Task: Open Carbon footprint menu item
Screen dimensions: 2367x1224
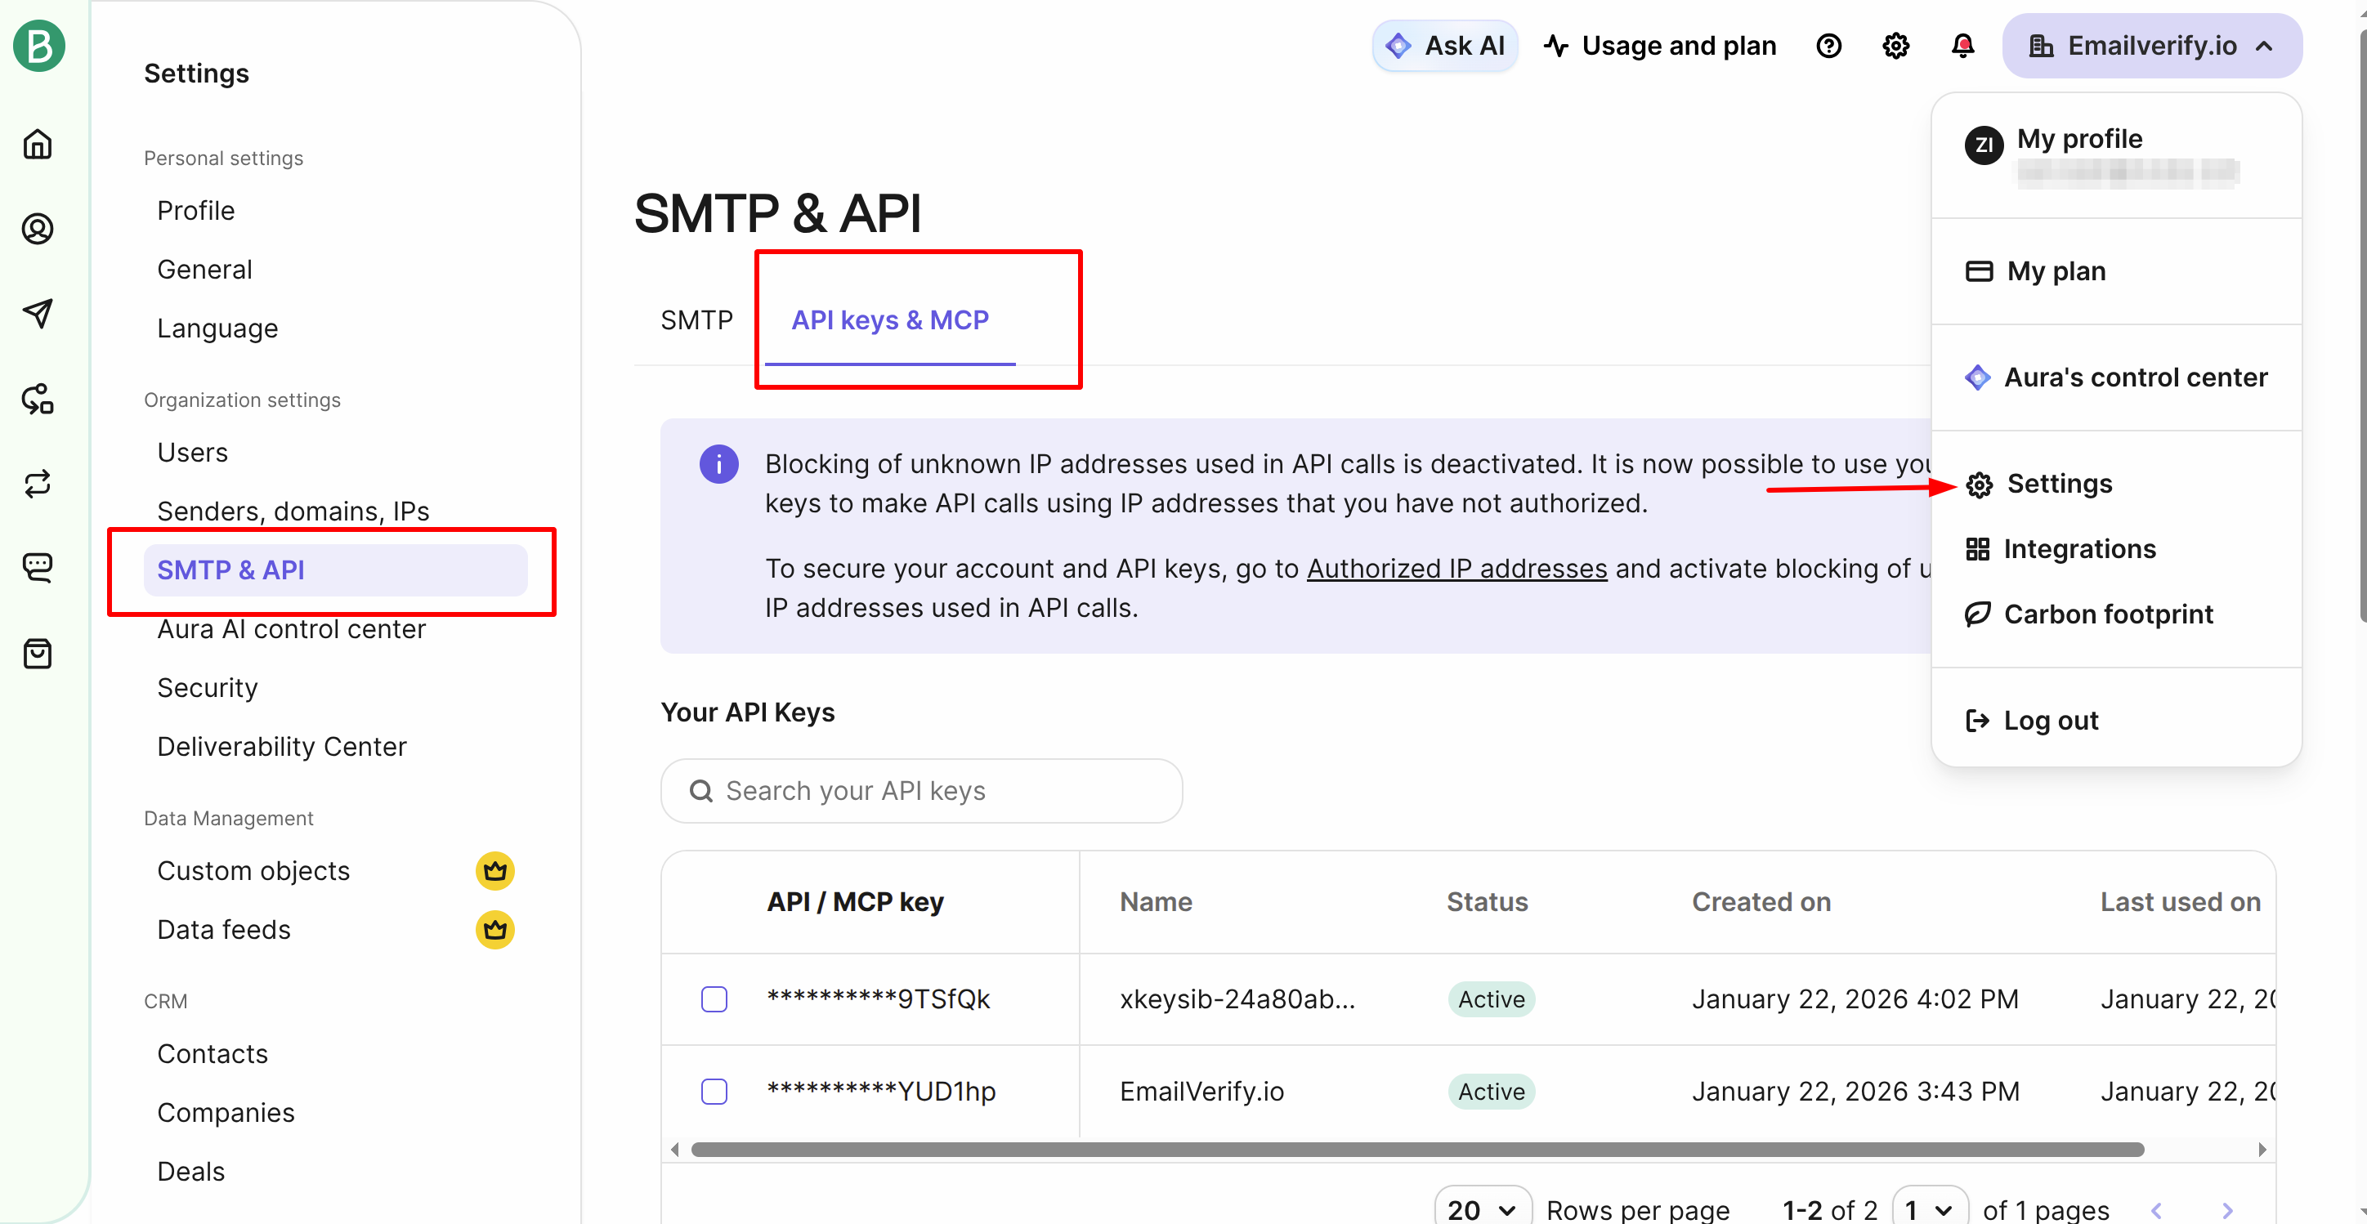Action: (x=2088, y=614)
